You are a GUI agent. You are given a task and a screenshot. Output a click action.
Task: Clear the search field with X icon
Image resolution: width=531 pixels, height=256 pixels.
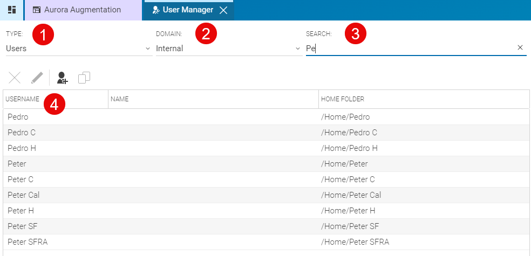520,48
